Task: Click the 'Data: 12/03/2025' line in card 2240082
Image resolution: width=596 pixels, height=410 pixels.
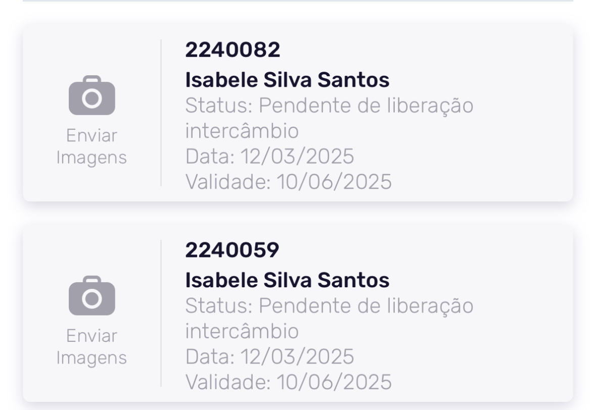Action: (269, 157)
